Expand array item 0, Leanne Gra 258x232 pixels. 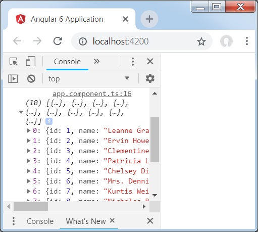29,130
